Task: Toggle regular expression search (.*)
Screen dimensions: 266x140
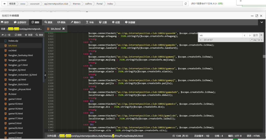Action: pos(251,40)
